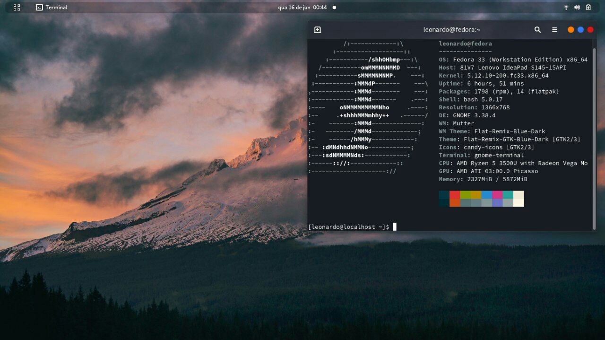Click the Icons: candy-icons line
The height and width of the screenshot is (340, 605).
(x=486, y=147)
